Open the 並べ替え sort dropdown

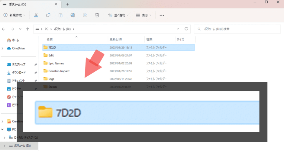tap(118, 15)
